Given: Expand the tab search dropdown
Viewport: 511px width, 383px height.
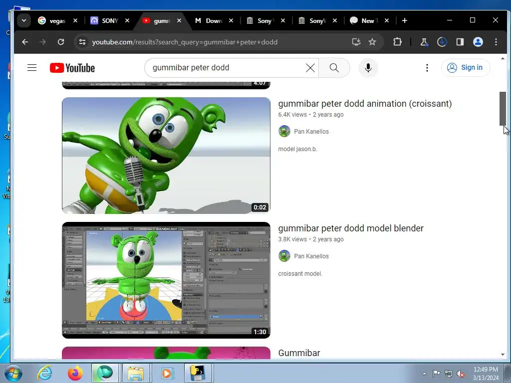Looking at the screenshot, I should pos(24,20).
